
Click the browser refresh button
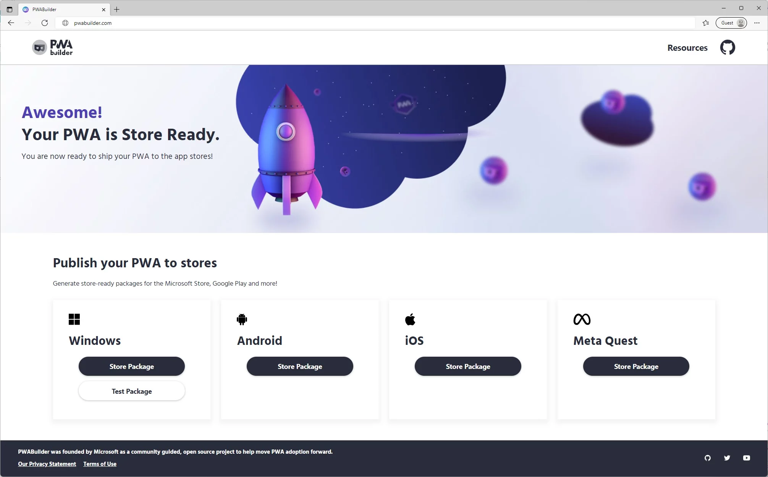click(x=45, y=23)
